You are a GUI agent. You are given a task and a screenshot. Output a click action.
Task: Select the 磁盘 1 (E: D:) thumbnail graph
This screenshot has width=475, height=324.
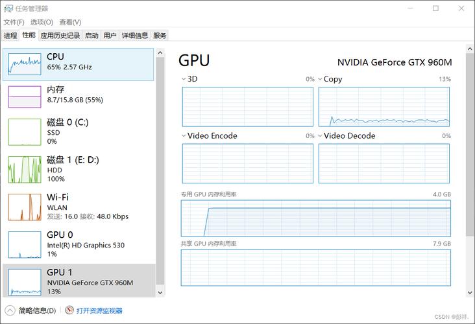(x=25, y=169)
